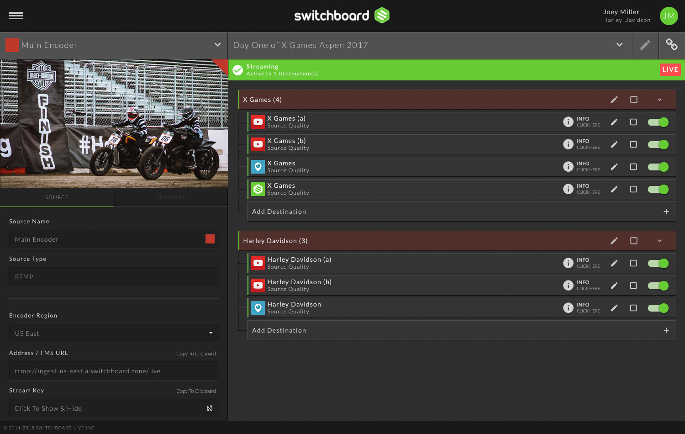
Task: Click the plus icon under X Games group
Action: point(666,212)
